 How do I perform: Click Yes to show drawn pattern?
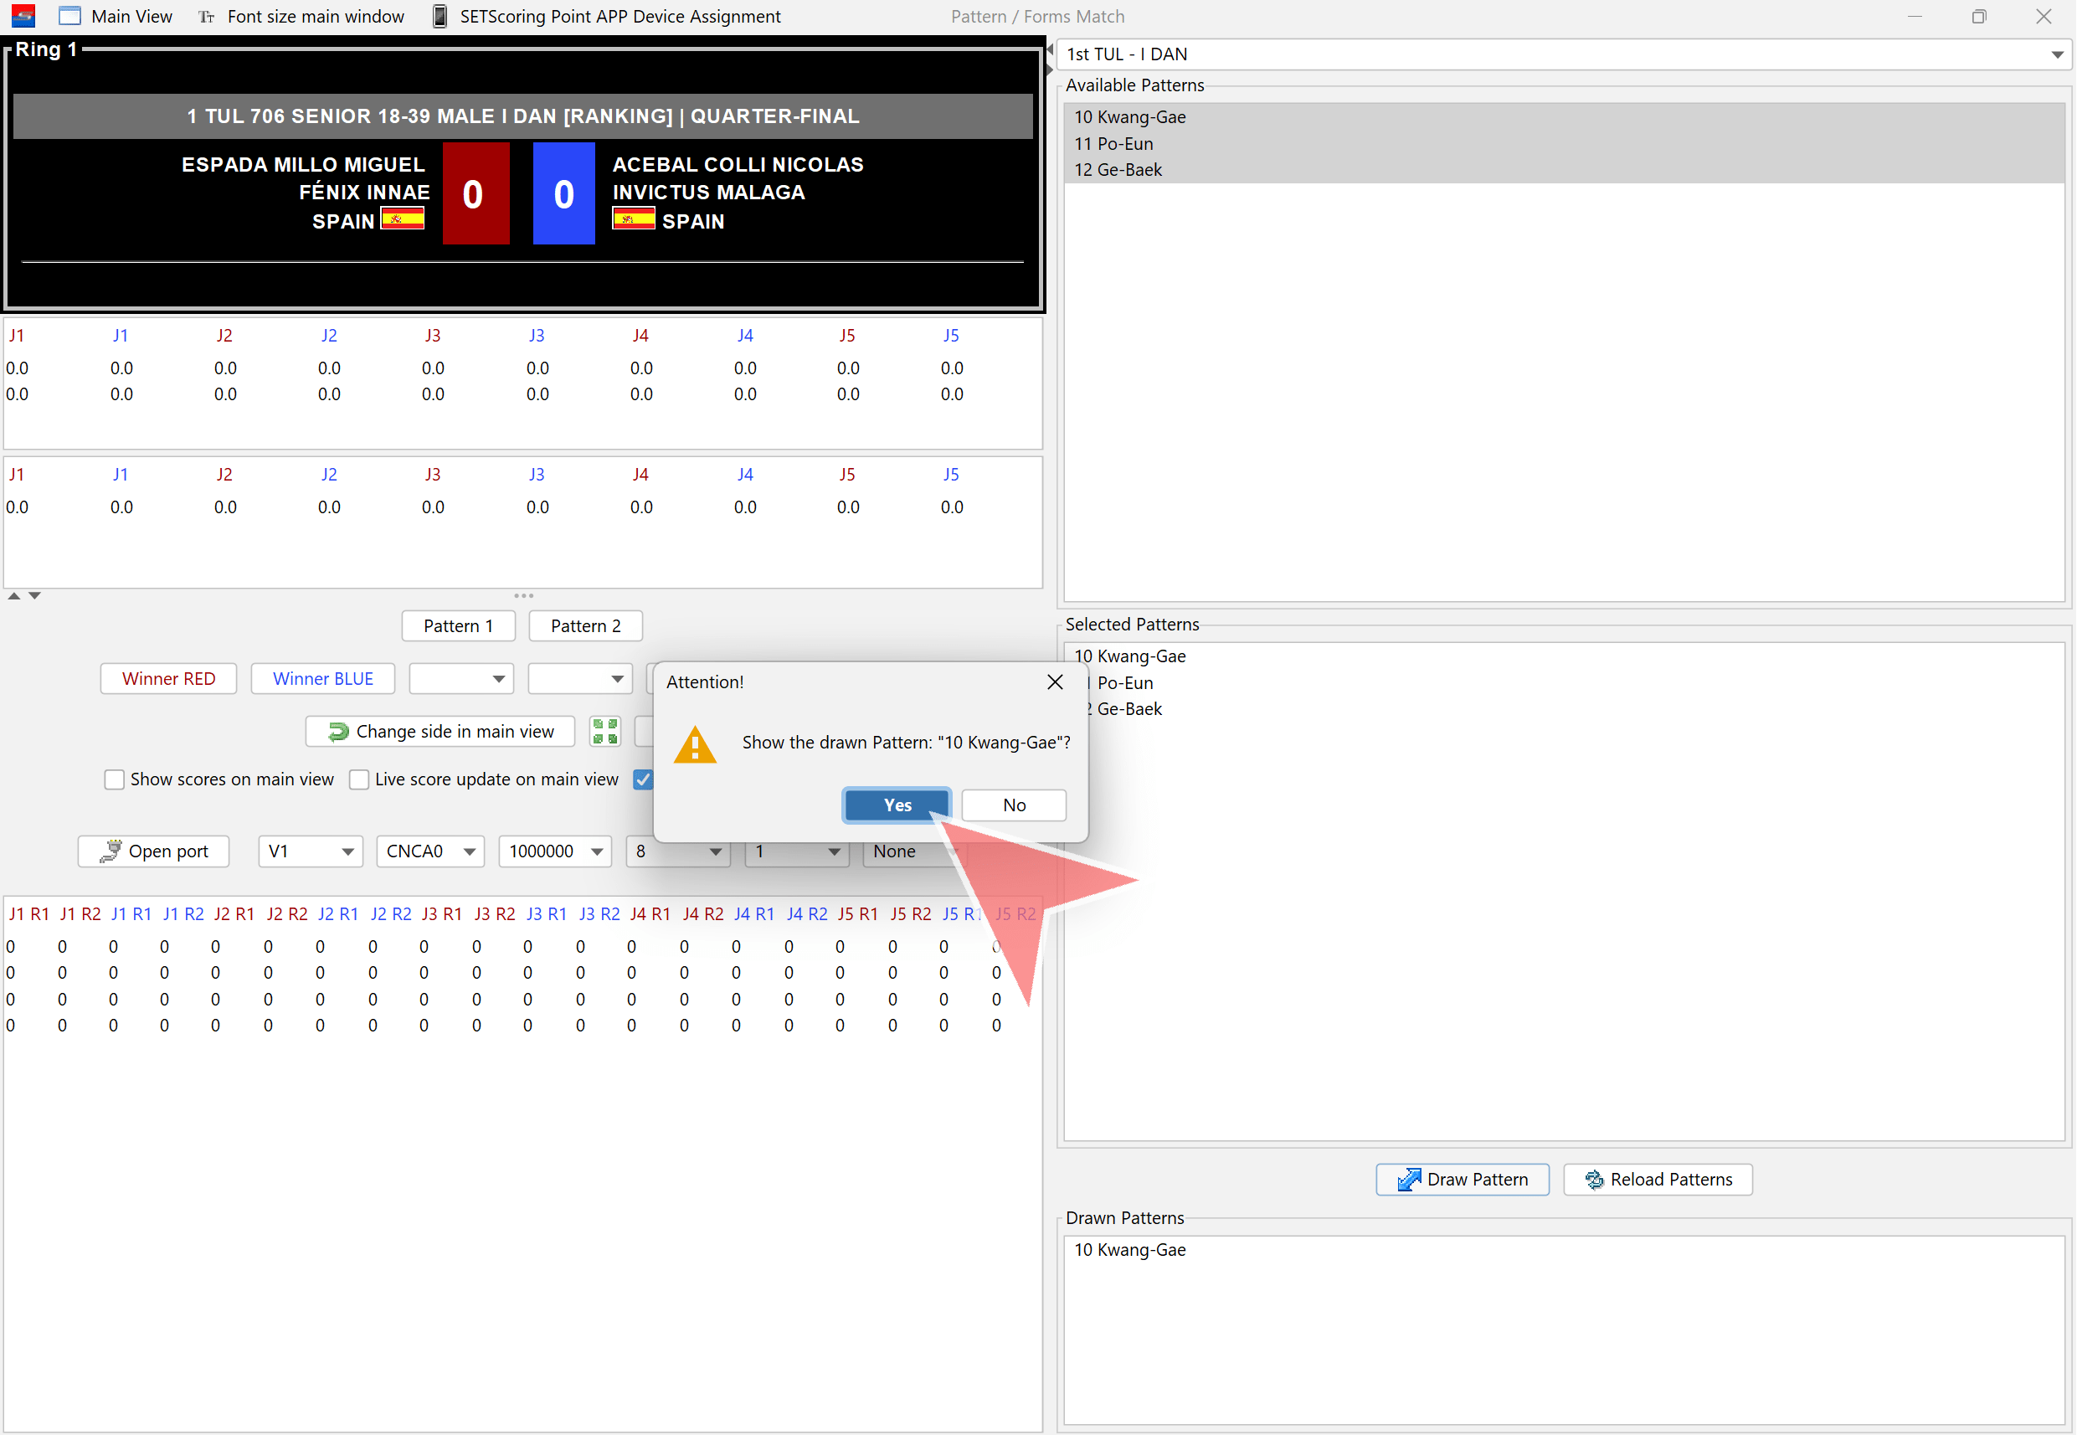coord(897,805)
